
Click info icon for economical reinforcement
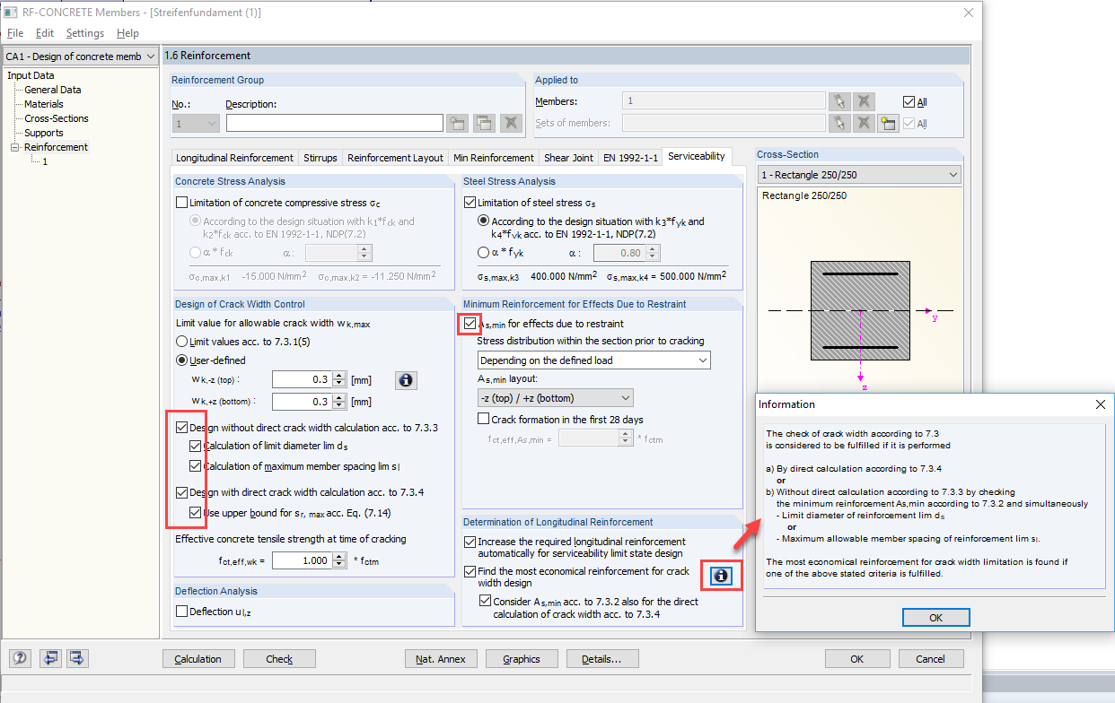(x=720, y=577)
